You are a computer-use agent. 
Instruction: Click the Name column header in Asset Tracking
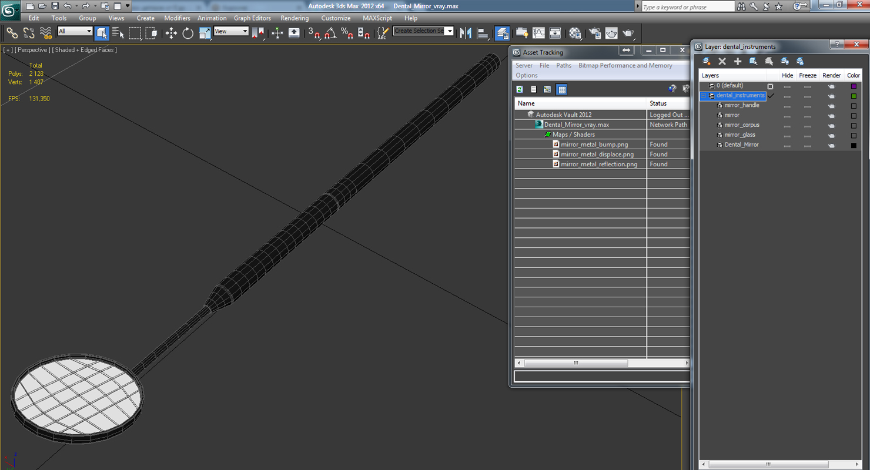tap(580, 103)
